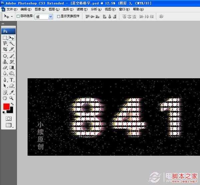Open the 视图(V) menu

[110, 9]
